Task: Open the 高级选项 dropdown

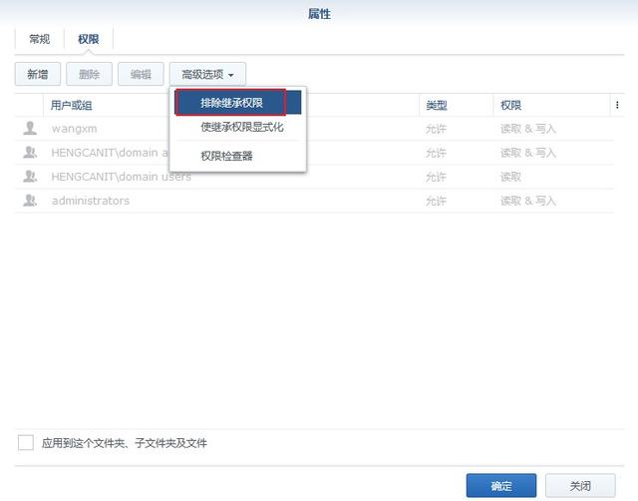Action: pyautogui.click(x=207, y=74)
